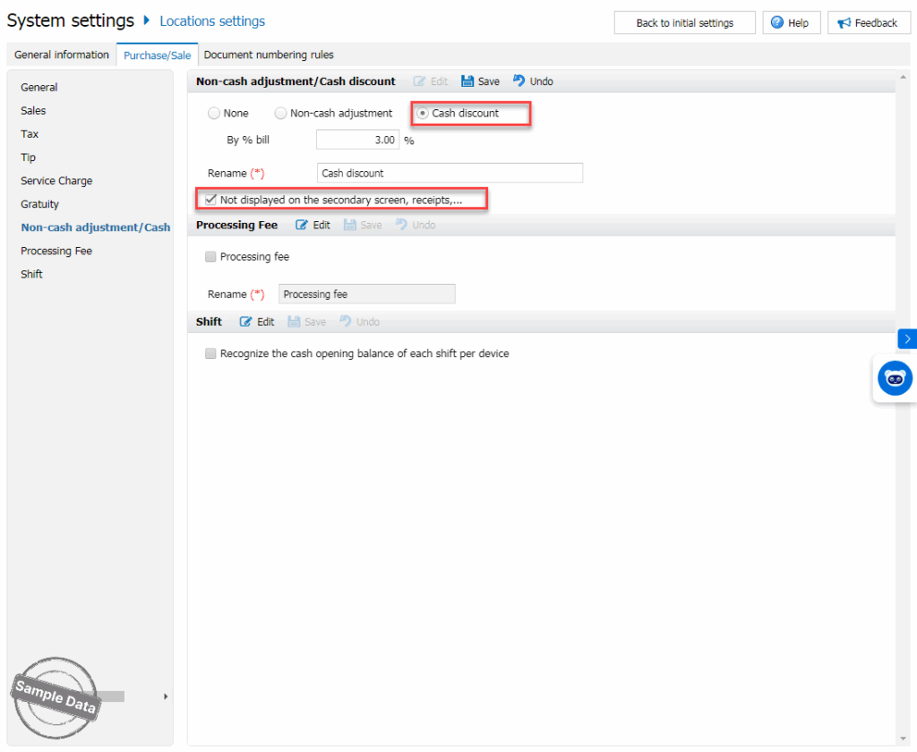
Task: Click the By % bill input field
Action: tap(357, 141)
